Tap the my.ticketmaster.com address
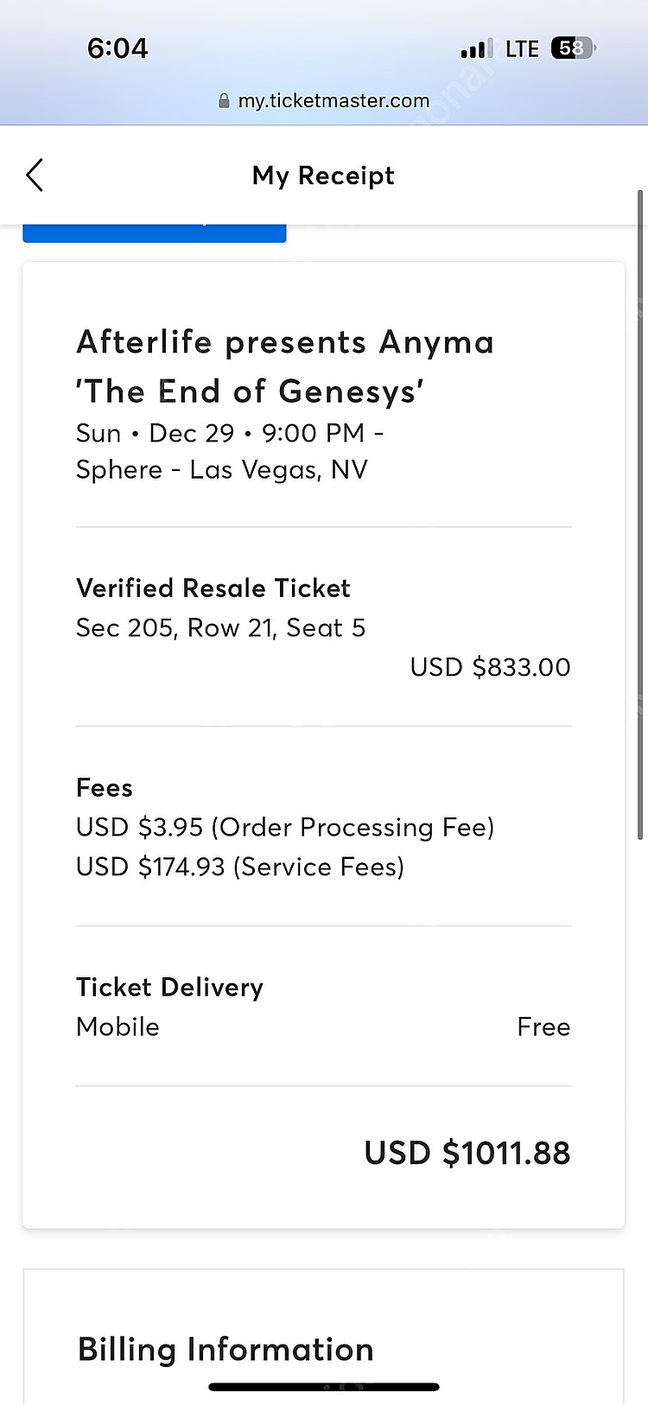This screenshot has width=648, height=1405. click(x=334, y=101)
